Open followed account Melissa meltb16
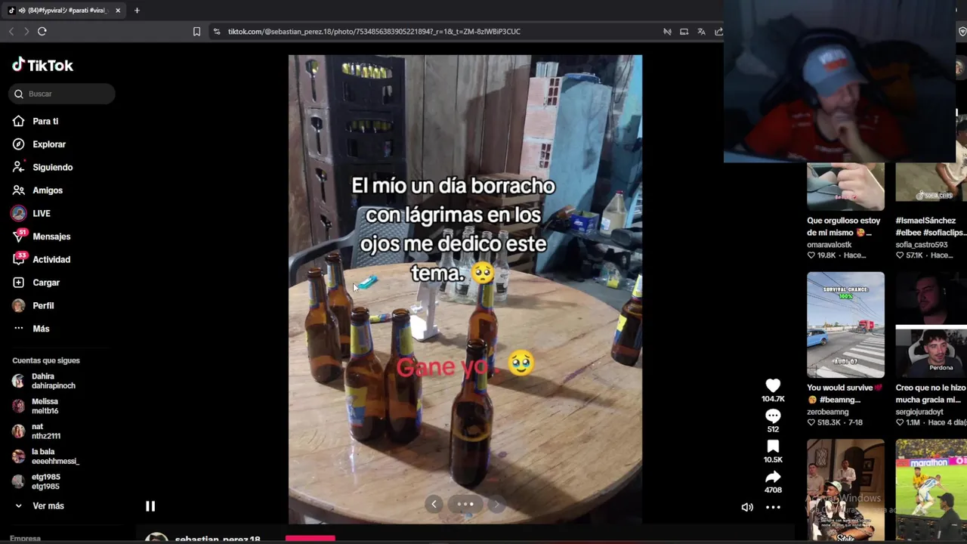 click(x=36, y=406)
